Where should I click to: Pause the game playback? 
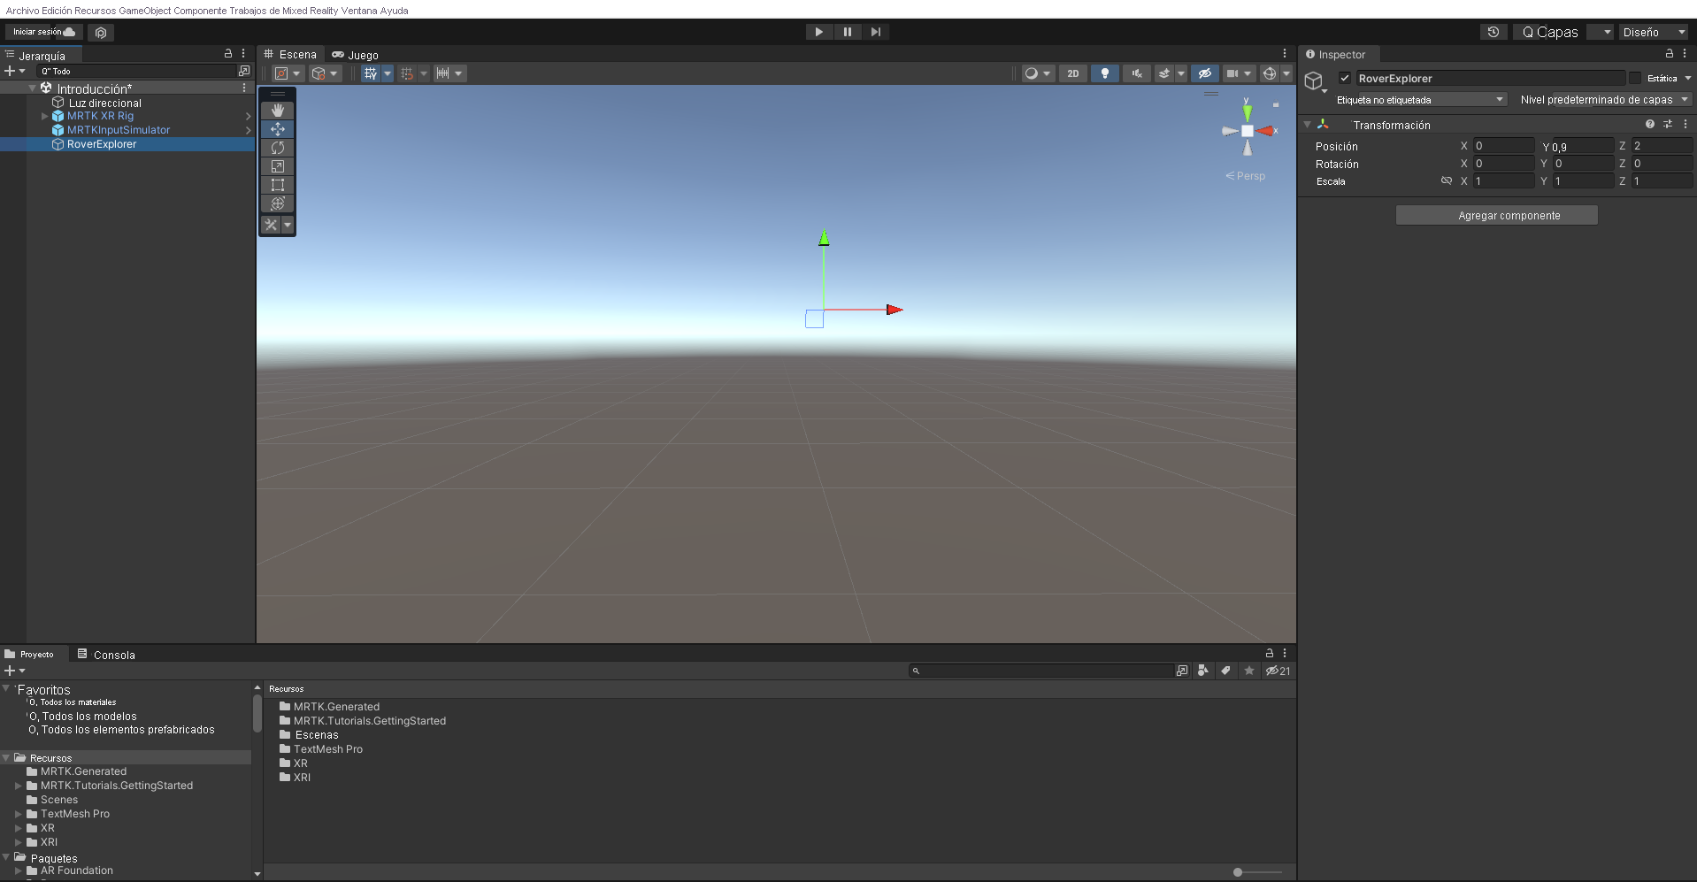[847, 32]
